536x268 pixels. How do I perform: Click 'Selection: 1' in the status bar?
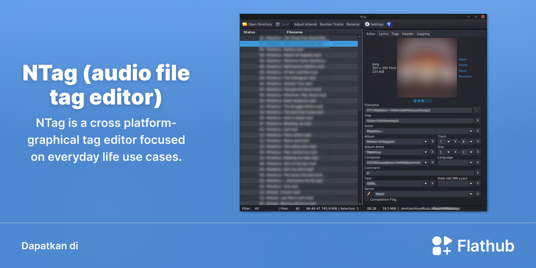pos(350,209)
